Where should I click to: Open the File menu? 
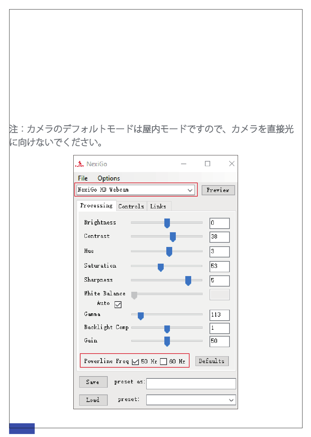click(x=83, y=178)
